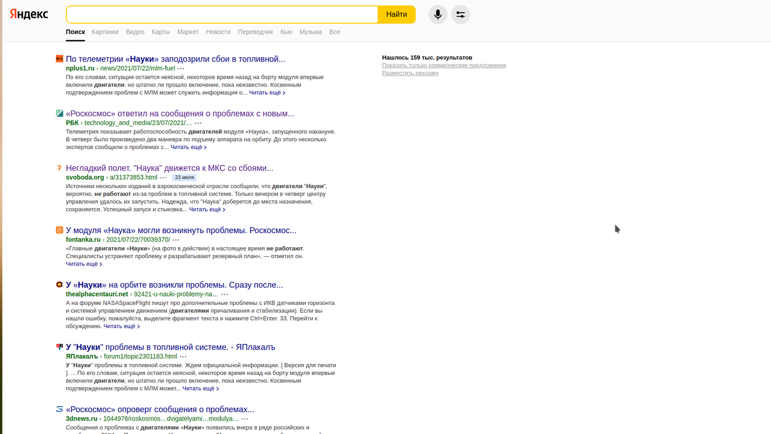The width and height of the screenshot is (771, 434).
Task: Click thealphacentauri.net favicon icon
Action: (59, 285)
